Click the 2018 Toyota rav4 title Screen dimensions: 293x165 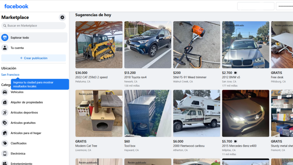tap(135, 77)
